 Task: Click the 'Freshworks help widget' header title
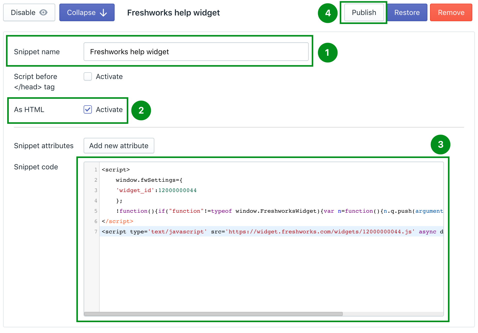(x=173, y=13)
